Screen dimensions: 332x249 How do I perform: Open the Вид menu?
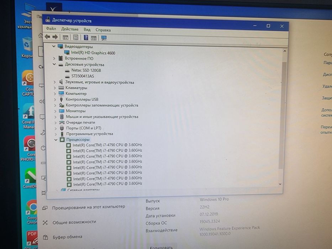click(x=87, y=30)
